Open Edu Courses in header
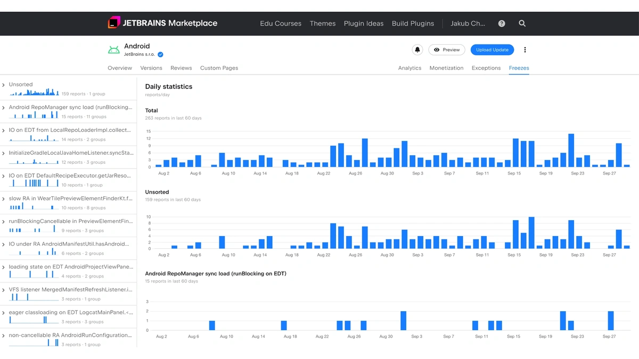This screenshot has height=359, width=639. click(x=281, y=23)
